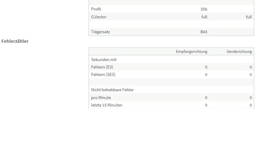Click letzte 15 Minuten Senderichtung value
This screenshot has width=279, height=156.
click(251, 105)
